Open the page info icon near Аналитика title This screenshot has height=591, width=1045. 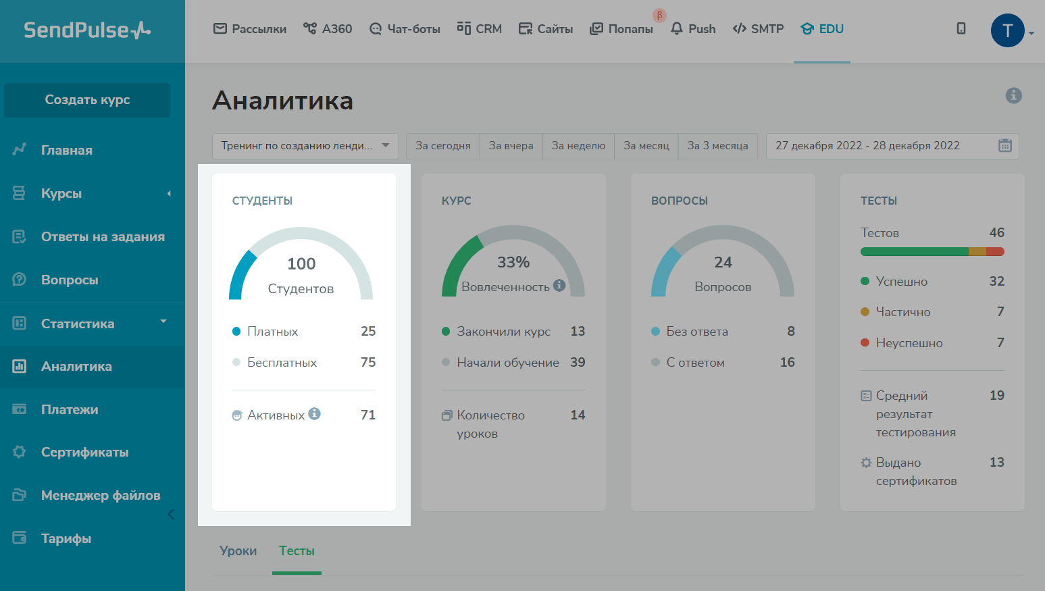[x=1013, y=96]
